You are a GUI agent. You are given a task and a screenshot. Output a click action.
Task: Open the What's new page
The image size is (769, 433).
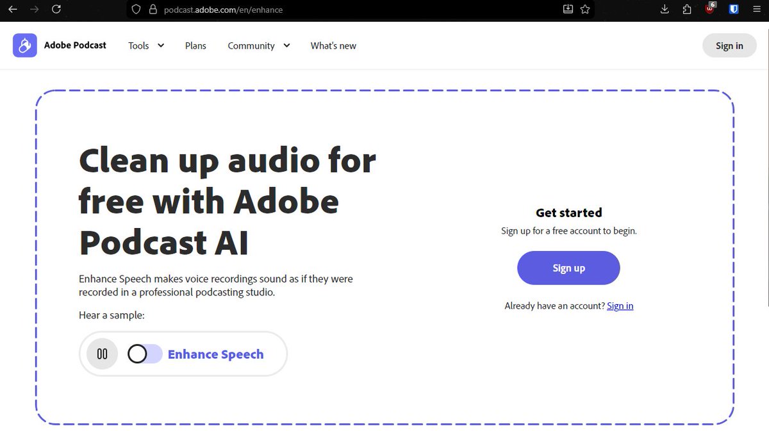[333, 45]
